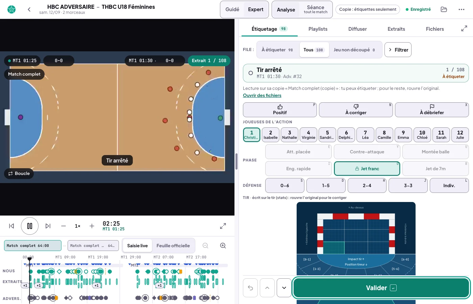Pause the video playback
The width and height of the screenshot is (473, 304).
coord(30,226)
